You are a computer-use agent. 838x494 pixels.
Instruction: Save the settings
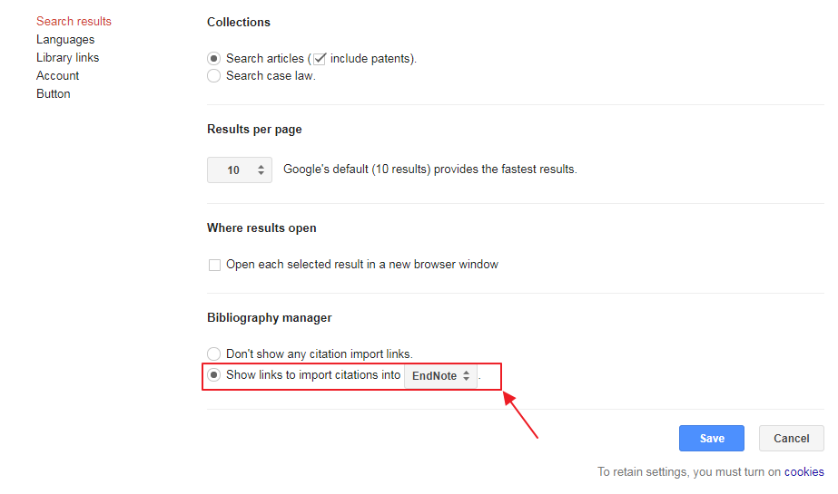point(711,439)
